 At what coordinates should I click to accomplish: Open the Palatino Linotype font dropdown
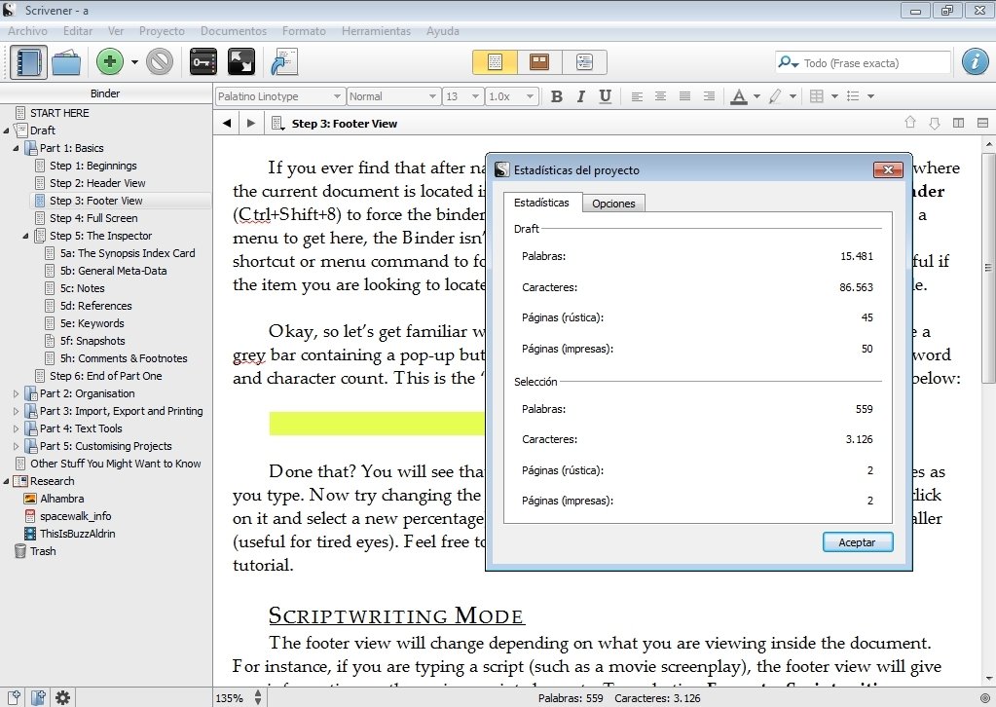tap(280, 96)
